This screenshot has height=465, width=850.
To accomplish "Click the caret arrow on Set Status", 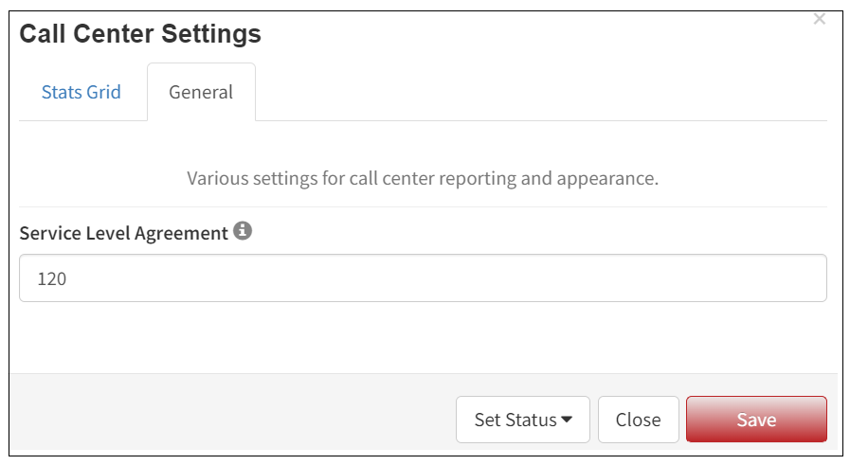I will pos(567,420).
